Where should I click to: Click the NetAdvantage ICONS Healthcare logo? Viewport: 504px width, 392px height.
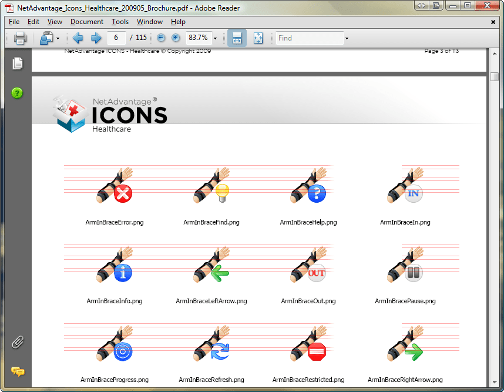(x=110, y=114)
